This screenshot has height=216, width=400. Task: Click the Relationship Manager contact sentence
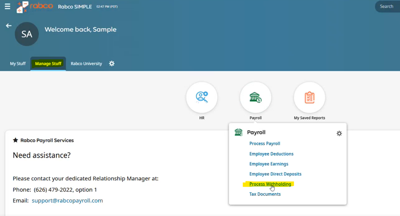[x=85, y=179]
